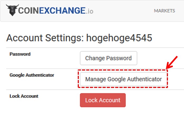This screenshot has height=117, width=184.
Task: Click the Password row label
Action: 20,54
